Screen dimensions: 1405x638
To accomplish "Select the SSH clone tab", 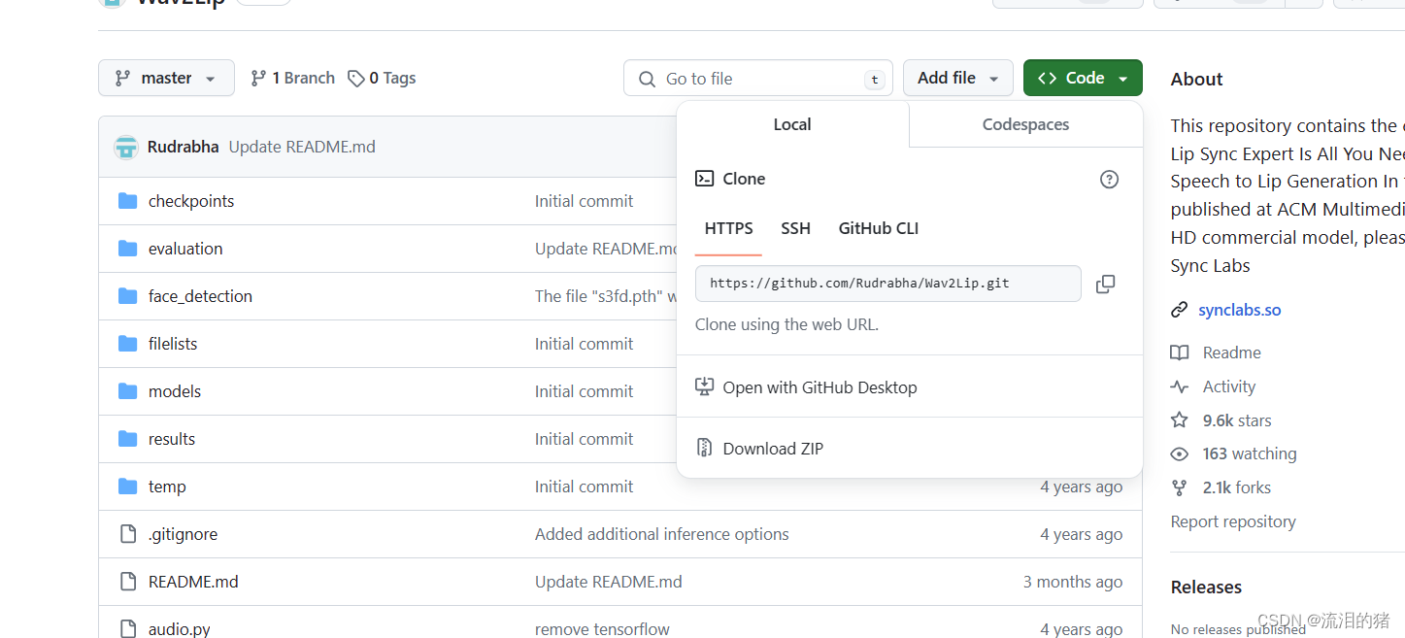I will point(795,229).
